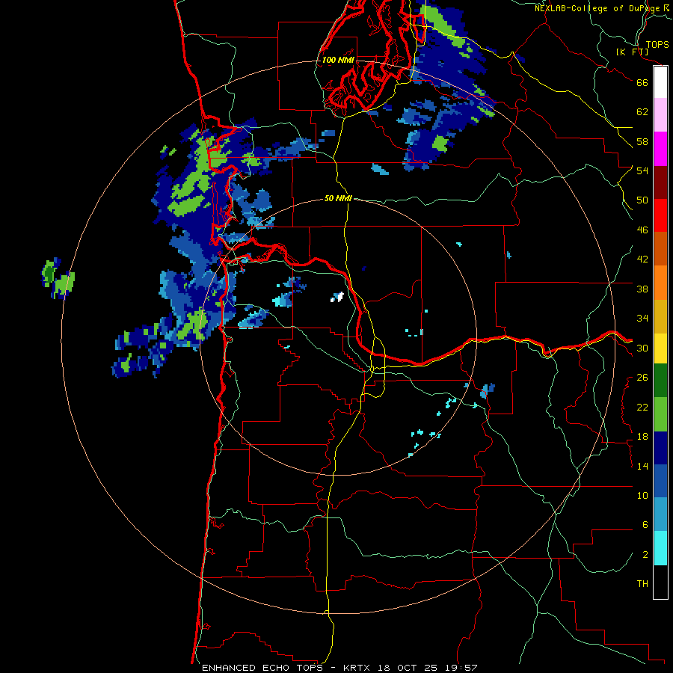Click the light pink legend swatch
Viewport: 673px width, 673px height.
point(660,115)
